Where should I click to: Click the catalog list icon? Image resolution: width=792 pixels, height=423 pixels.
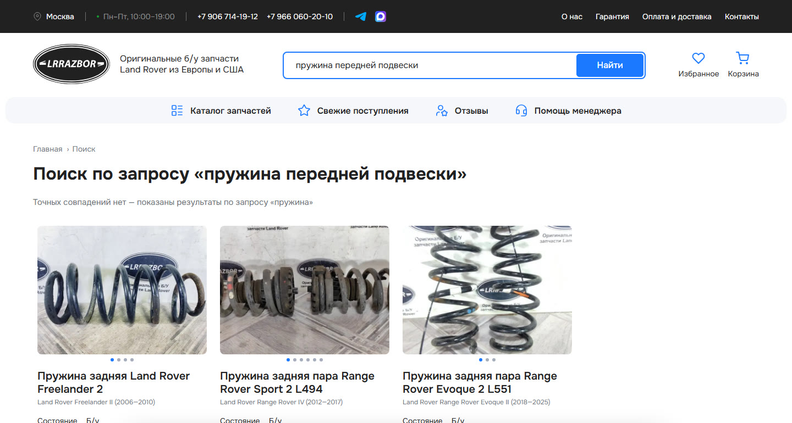coord(177,110)
